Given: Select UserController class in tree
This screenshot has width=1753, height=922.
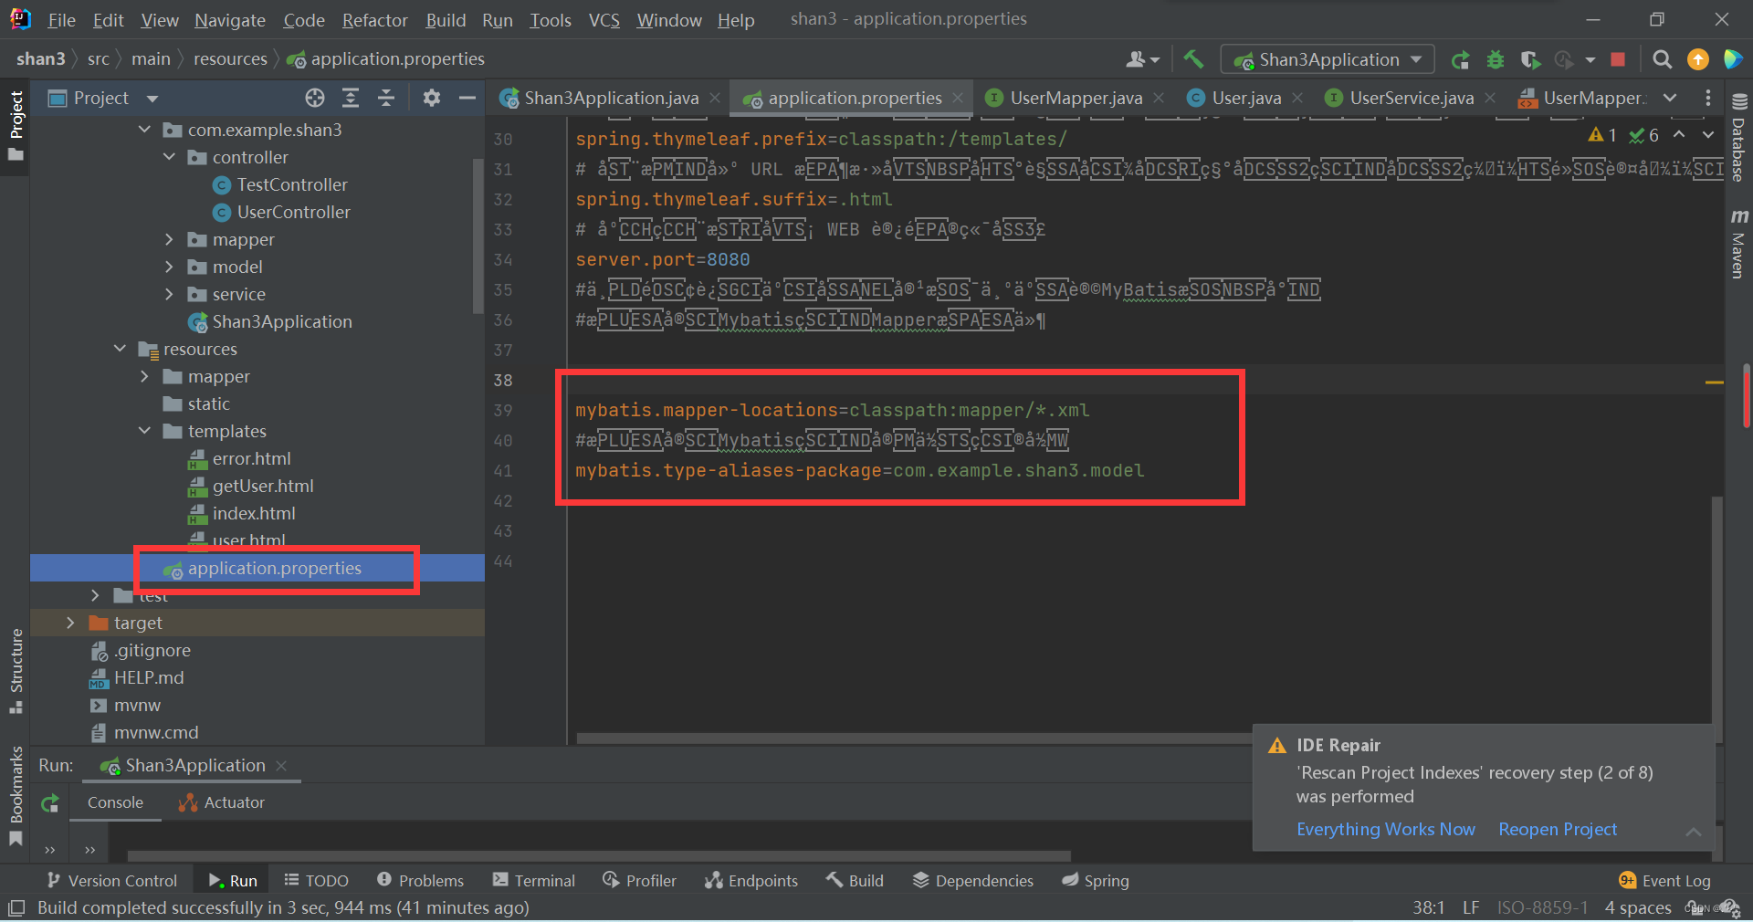Looking at the screenshot, I should coord(293,212).
